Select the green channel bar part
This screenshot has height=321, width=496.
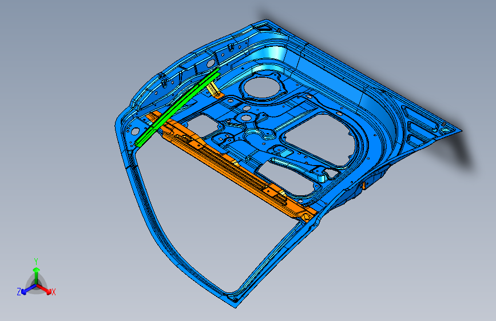coord(177,107)
